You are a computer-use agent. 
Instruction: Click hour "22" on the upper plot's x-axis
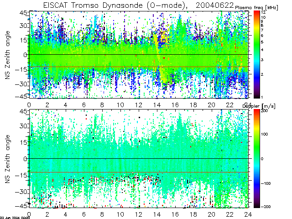point(230,105)
